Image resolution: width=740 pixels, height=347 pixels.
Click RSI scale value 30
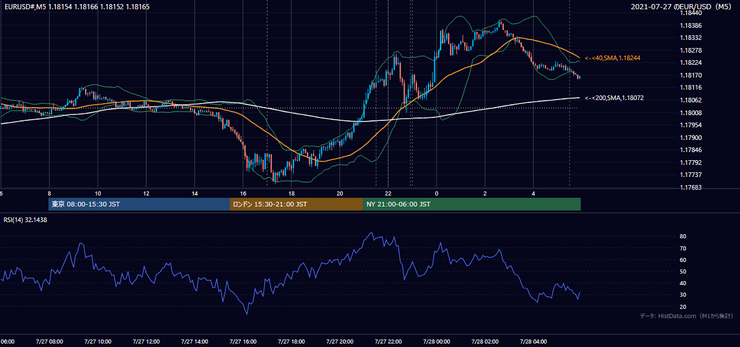pos(683,295)
